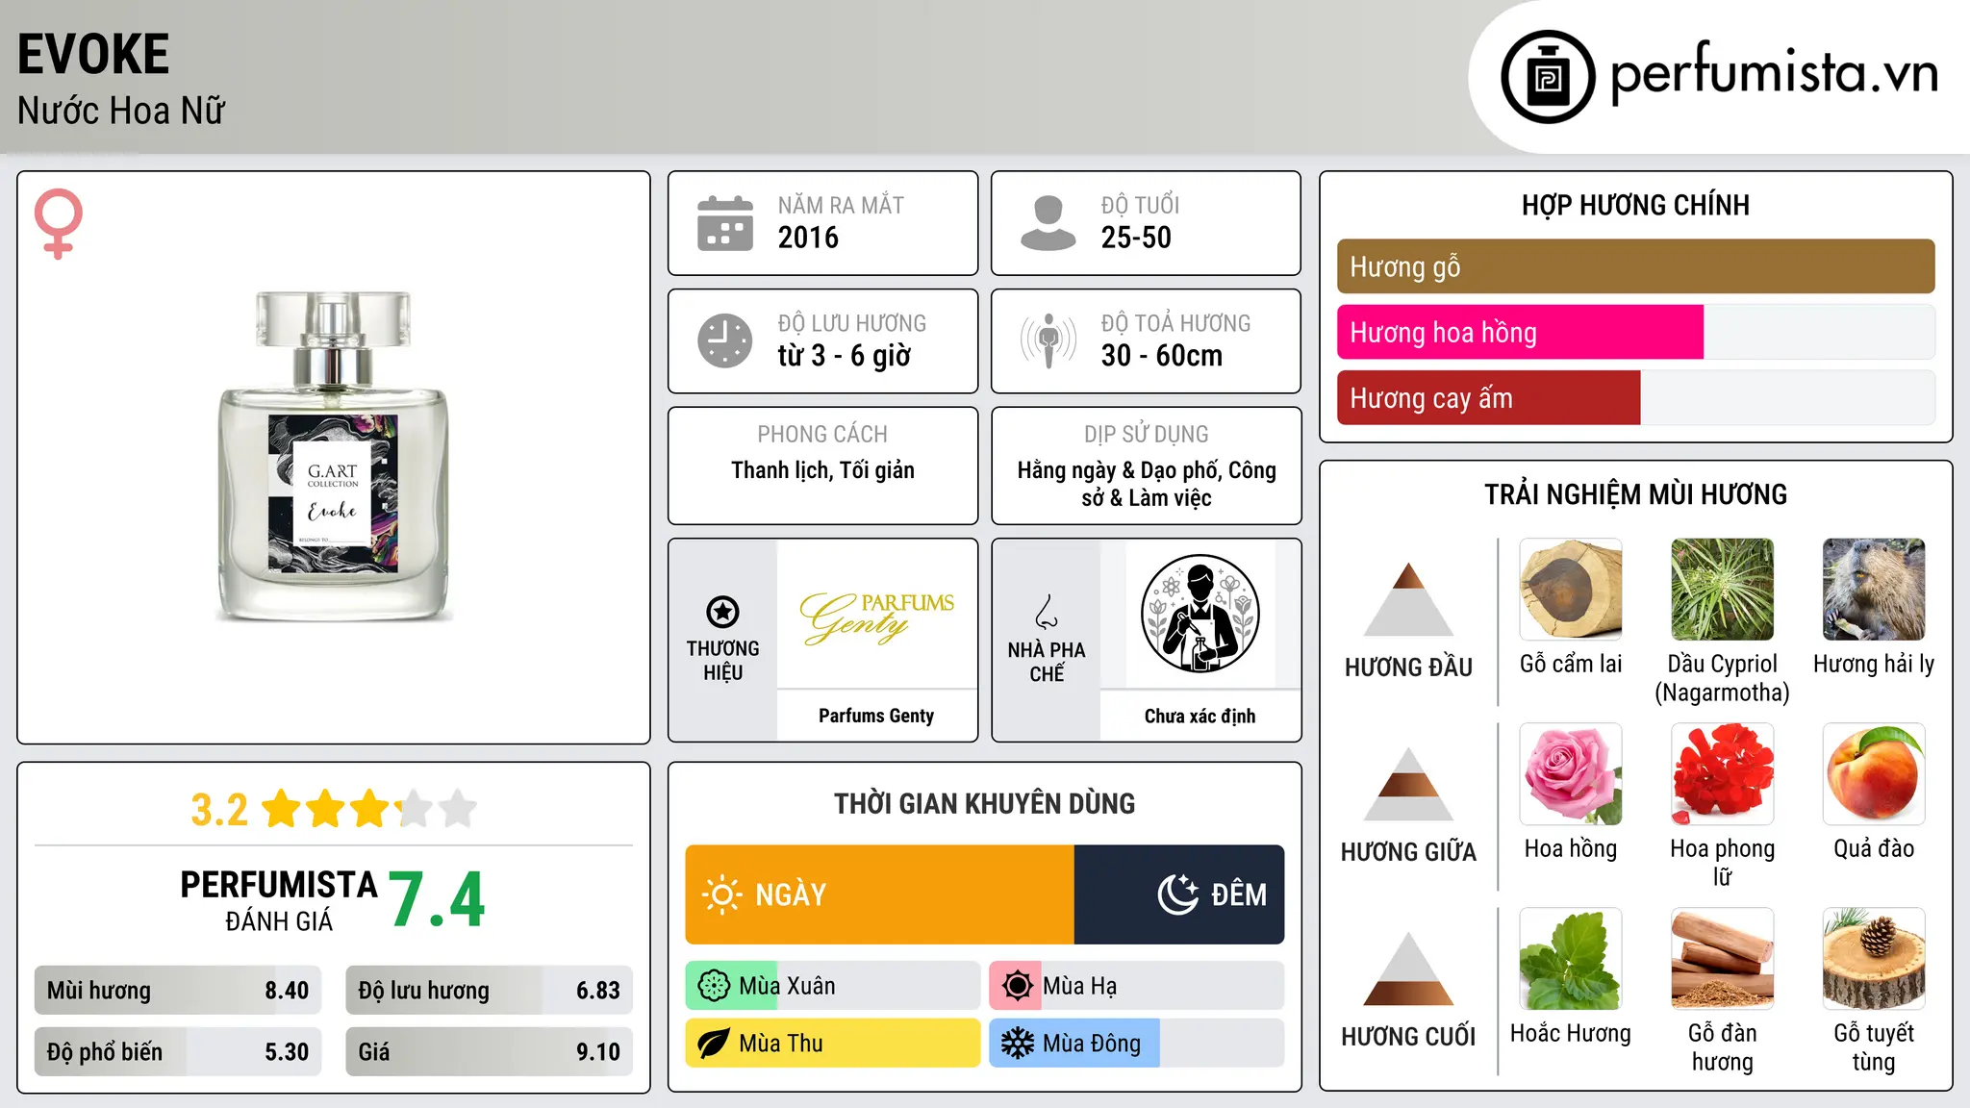Screen dimensions: 1970x1108
Task: Select the Hoắc Hương patchouli image
Action: pos(1571,959)
